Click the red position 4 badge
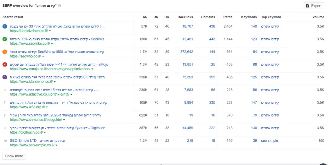328x165 pixels. click(4, 65)
